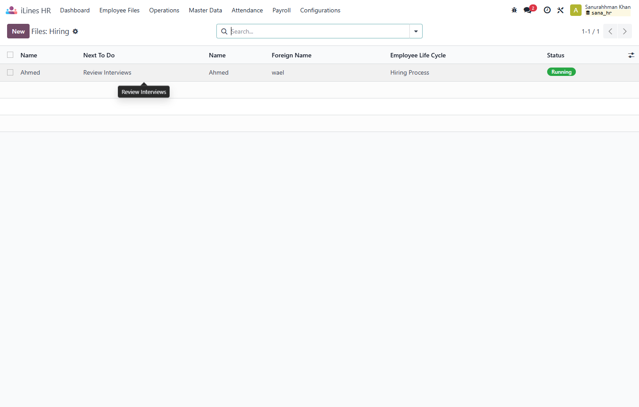Open the activities clock icon
Viewport: 639px width, 407px height.
[547, 10]
